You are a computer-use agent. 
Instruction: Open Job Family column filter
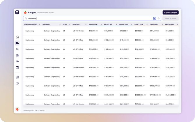coord(60,24)
